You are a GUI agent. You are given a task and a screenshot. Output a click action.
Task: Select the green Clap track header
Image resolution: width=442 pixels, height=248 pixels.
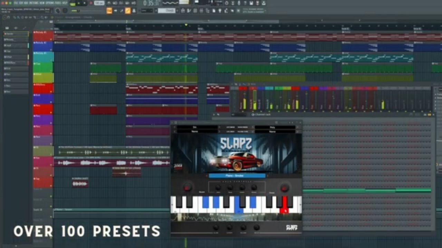(x=43, y=67)
